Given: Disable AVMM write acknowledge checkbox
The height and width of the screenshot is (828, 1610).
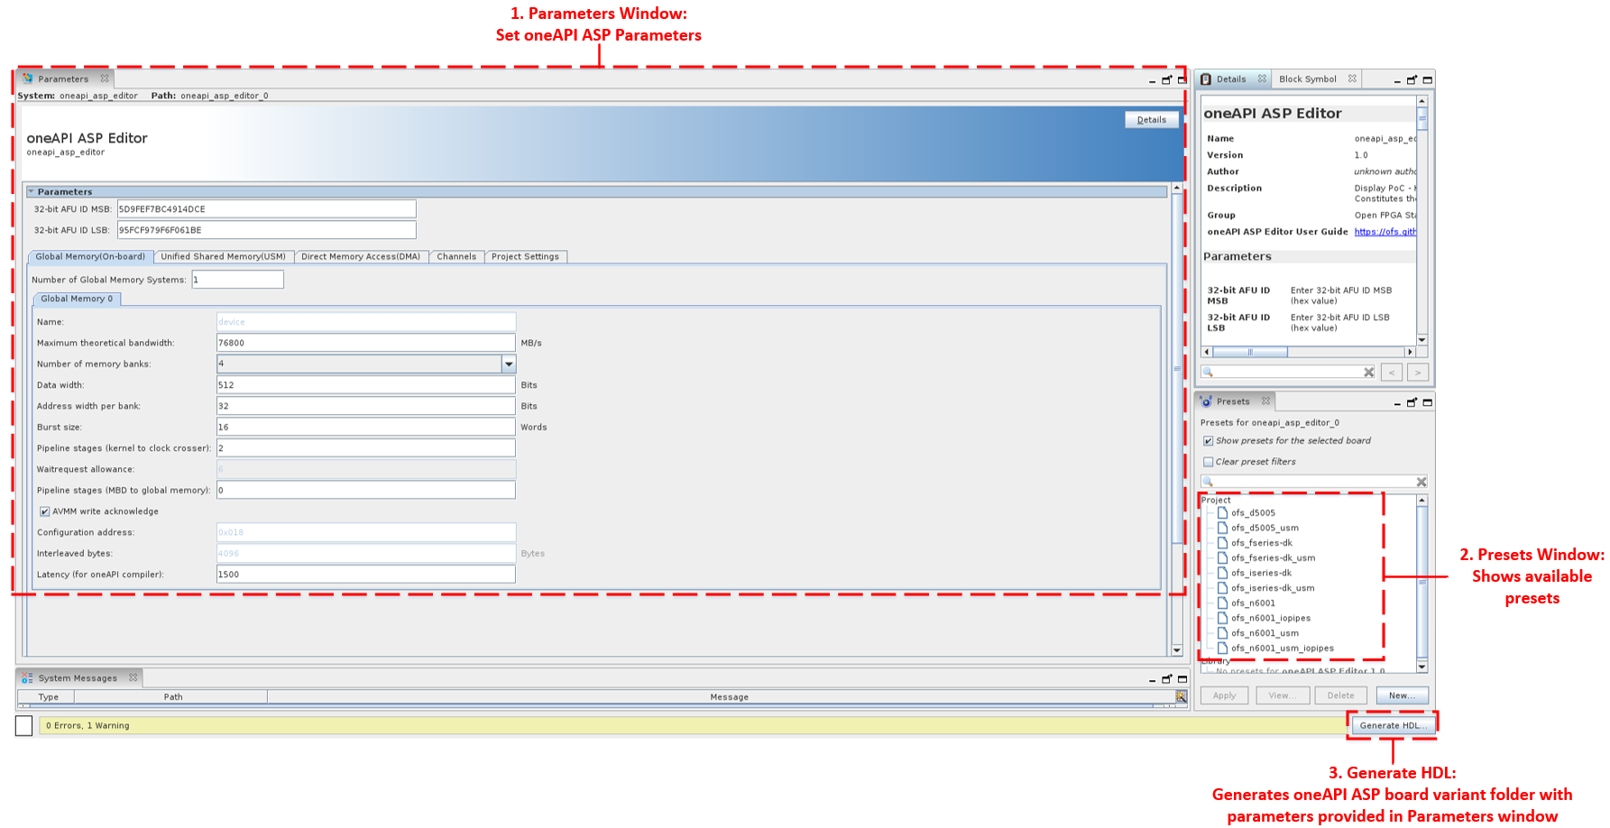Looking at the screenshot, I should pyautogui.click(x=44, y=511).
